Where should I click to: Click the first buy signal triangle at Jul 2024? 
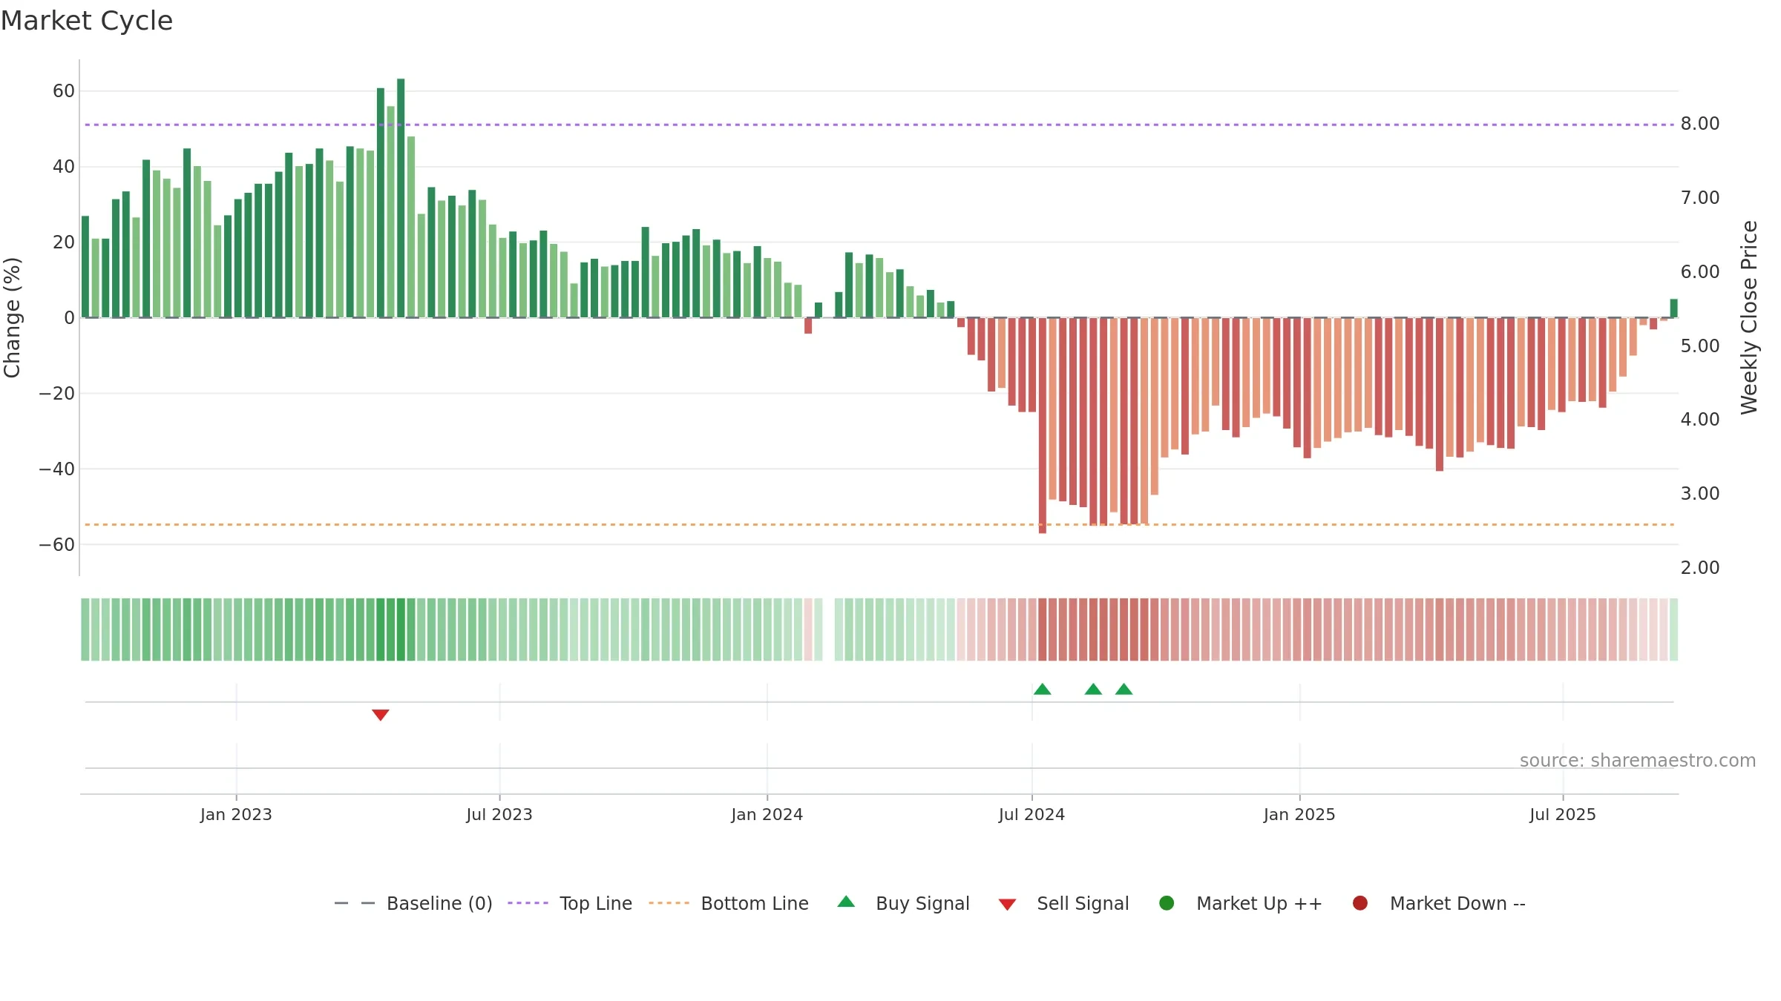pos(1043,689)
